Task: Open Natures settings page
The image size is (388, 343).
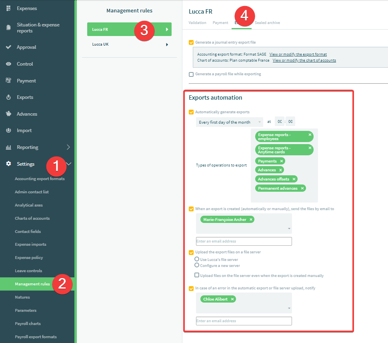Action: click(22, 297)
